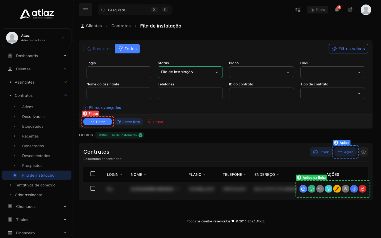Expand the Filtros avançados link
381x238 pixels.
click(x=102, y=108)
